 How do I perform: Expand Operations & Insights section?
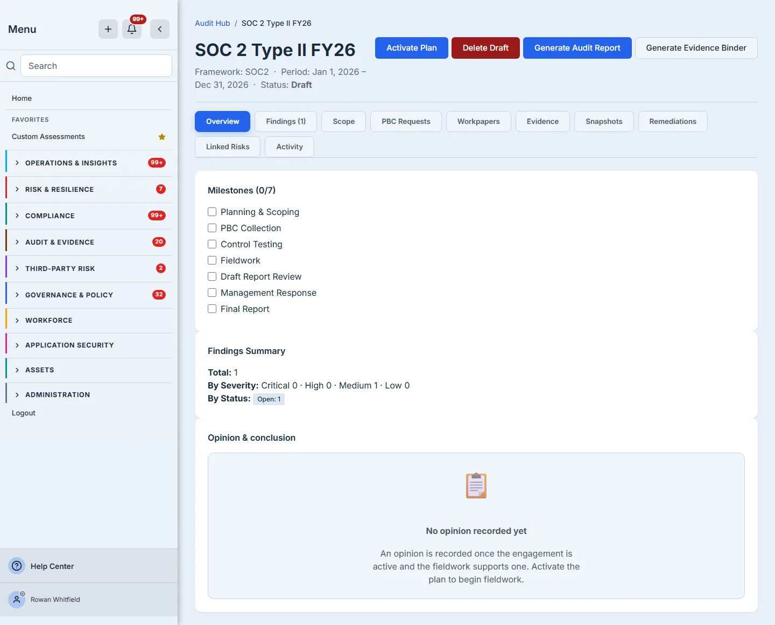point(89,163)
